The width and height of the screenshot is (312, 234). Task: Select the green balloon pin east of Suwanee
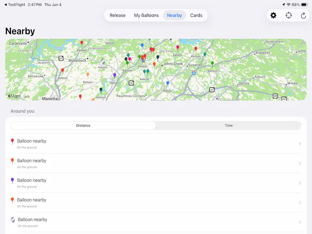[212, 64]
